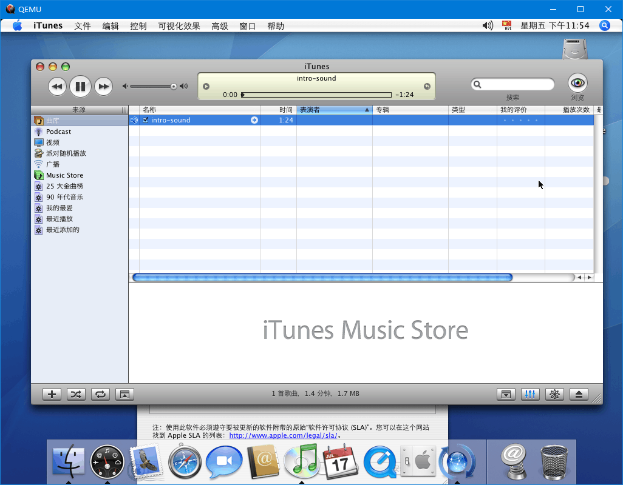Click the low volume speaker icon
Viewport: 623px width, 485px height.
tap(125, 86)
